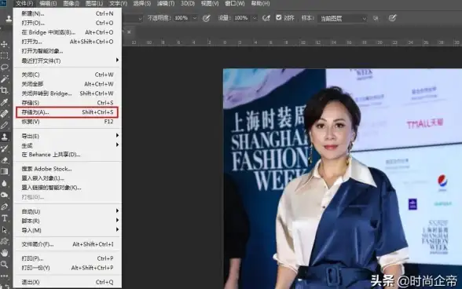Screen dimensions: 462x289
Task: Select the Brush tool in the toolbox
Action: [x=5, y=126]
